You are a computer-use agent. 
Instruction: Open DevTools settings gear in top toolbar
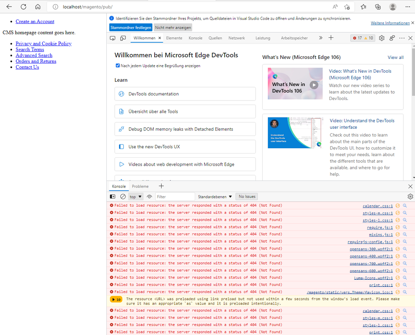tap(382, 38)
